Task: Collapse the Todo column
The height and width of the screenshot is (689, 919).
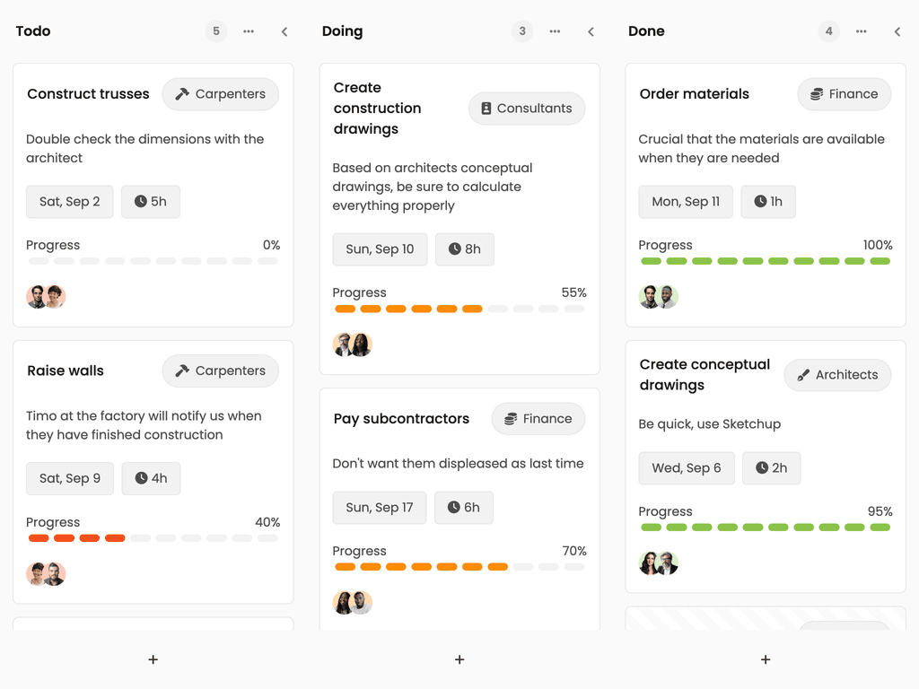Action: click(284, 31)
